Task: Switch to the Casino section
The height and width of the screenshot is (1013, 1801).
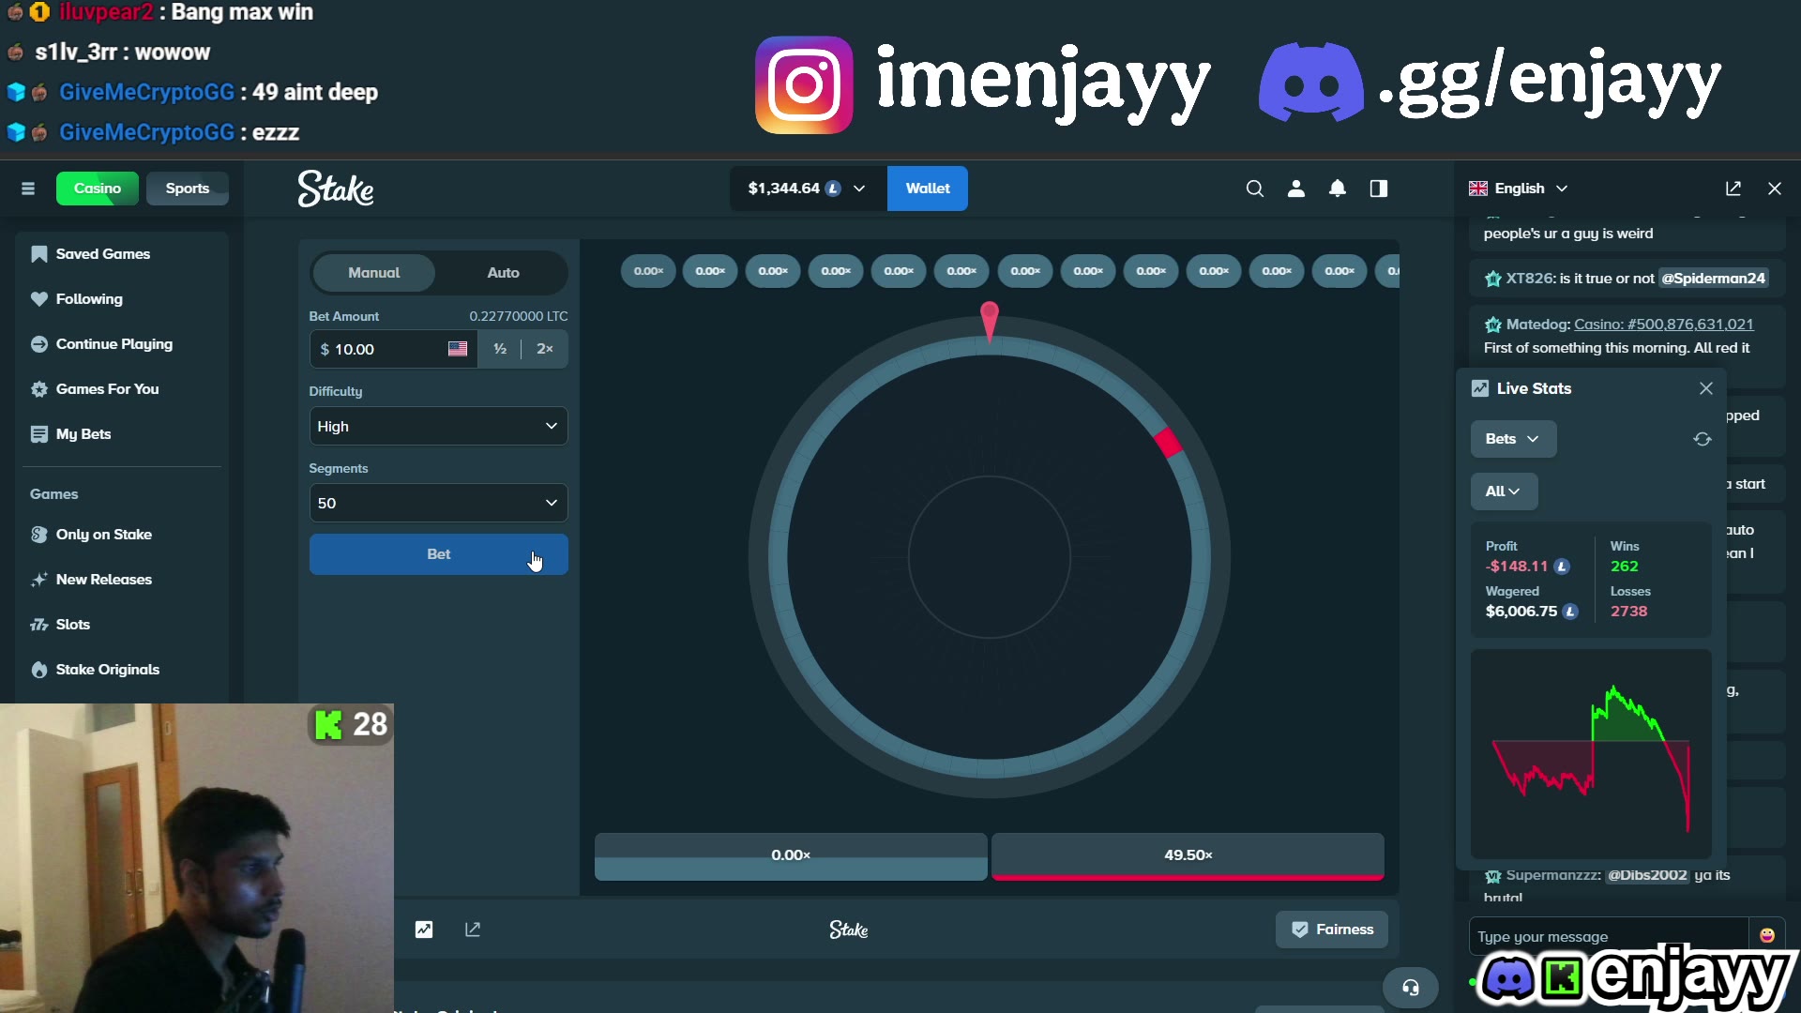Action: pos(98,189)
